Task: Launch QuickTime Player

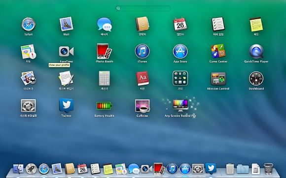Action: [256, 51]
